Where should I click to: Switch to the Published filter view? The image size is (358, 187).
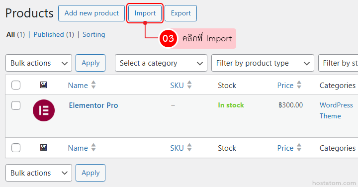pos(54,34)
